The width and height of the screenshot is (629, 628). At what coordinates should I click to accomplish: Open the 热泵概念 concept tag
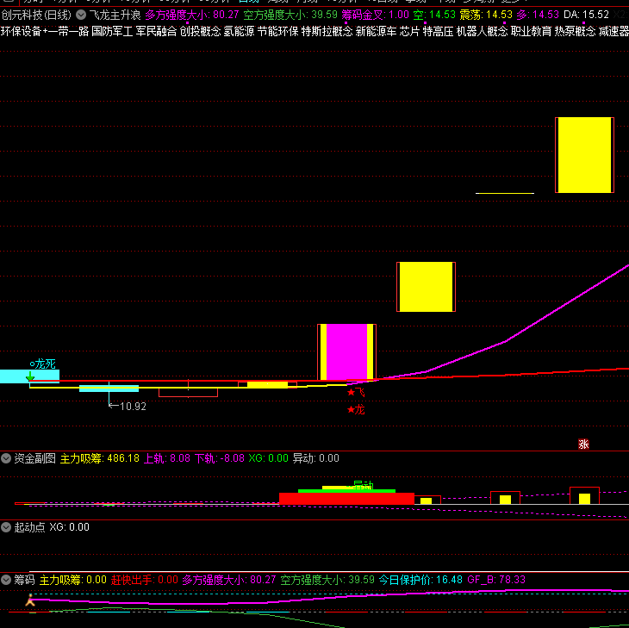575,31
